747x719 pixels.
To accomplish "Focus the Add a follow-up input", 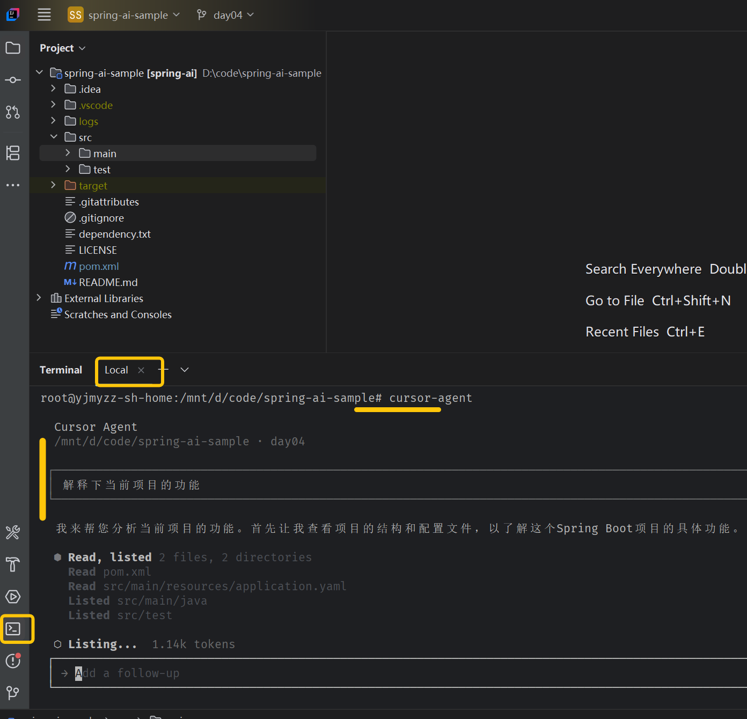I will 399,673.
